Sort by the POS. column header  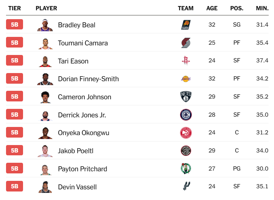click(237, 8)
